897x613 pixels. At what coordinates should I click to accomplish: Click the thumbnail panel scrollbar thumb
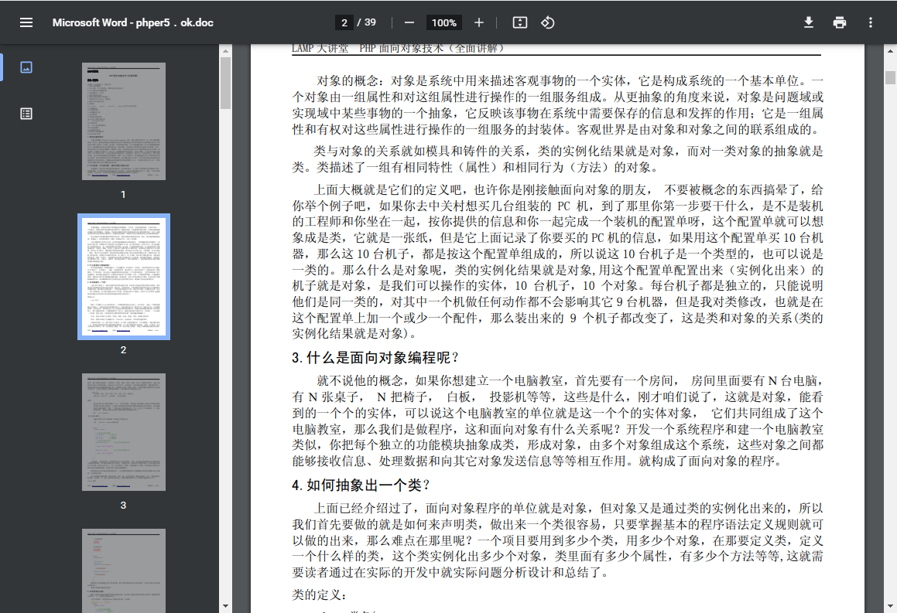tap(225, 83)
